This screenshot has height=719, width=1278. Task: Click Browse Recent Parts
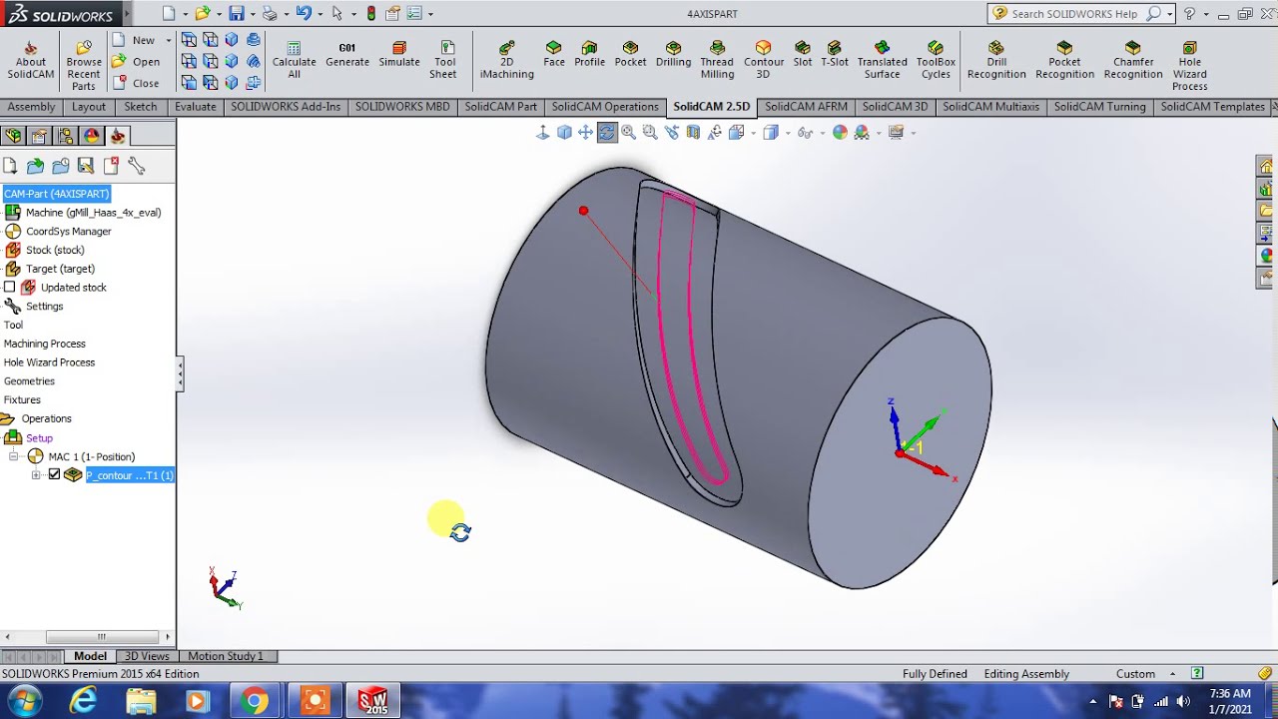pos(84,67)
